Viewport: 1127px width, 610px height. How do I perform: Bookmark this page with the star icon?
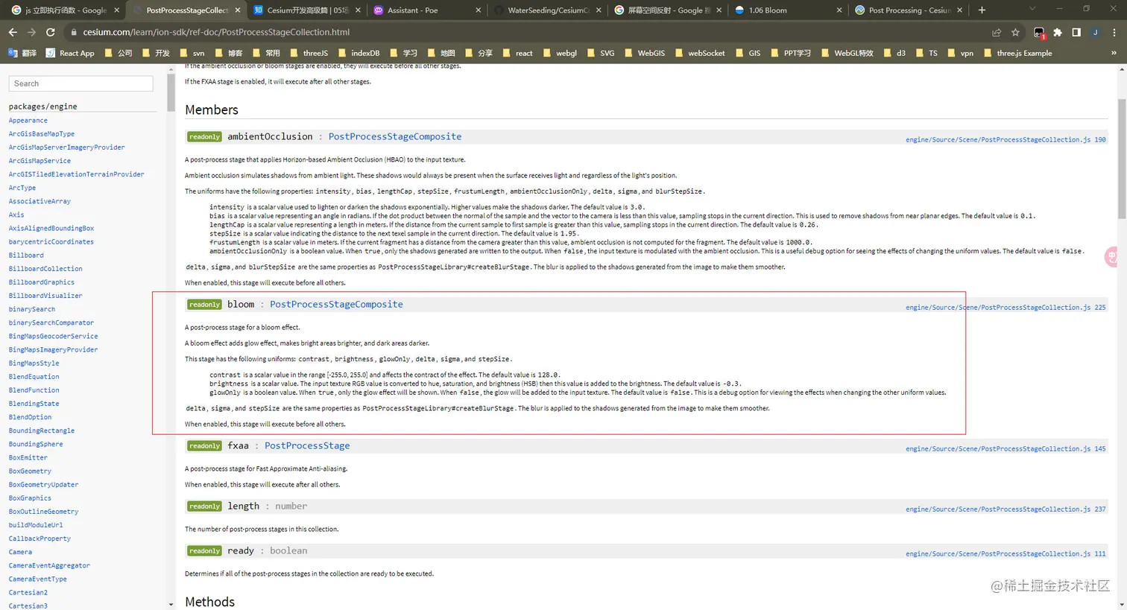1015,32
